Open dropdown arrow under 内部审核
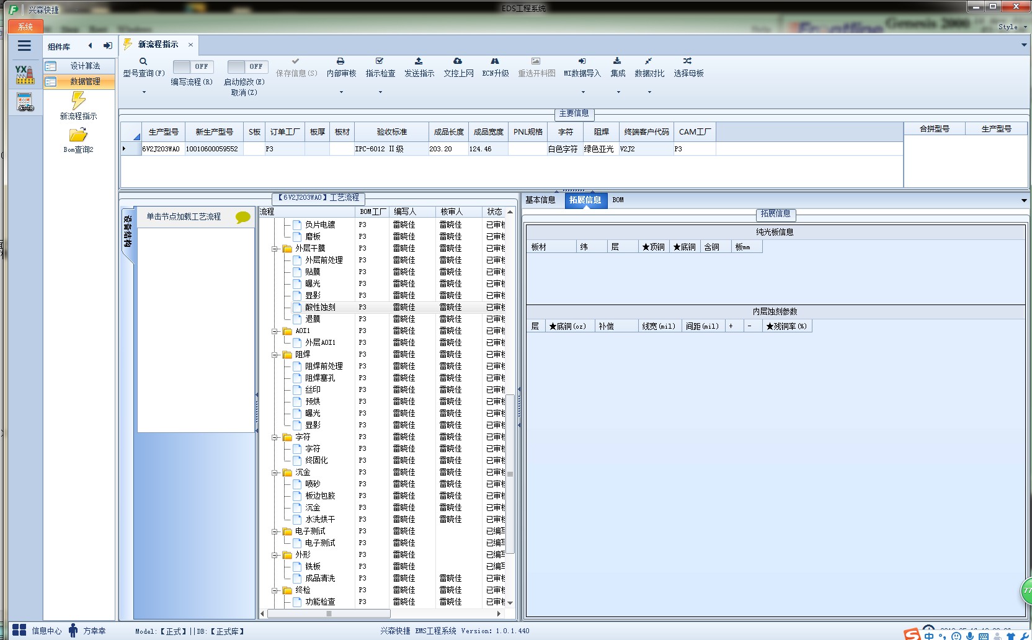 tap(341, 92)
